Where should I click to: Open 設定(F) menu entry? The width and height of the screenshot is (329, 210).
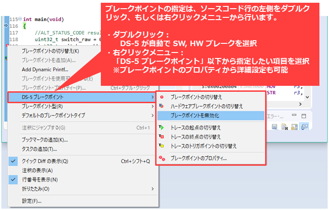83,201
